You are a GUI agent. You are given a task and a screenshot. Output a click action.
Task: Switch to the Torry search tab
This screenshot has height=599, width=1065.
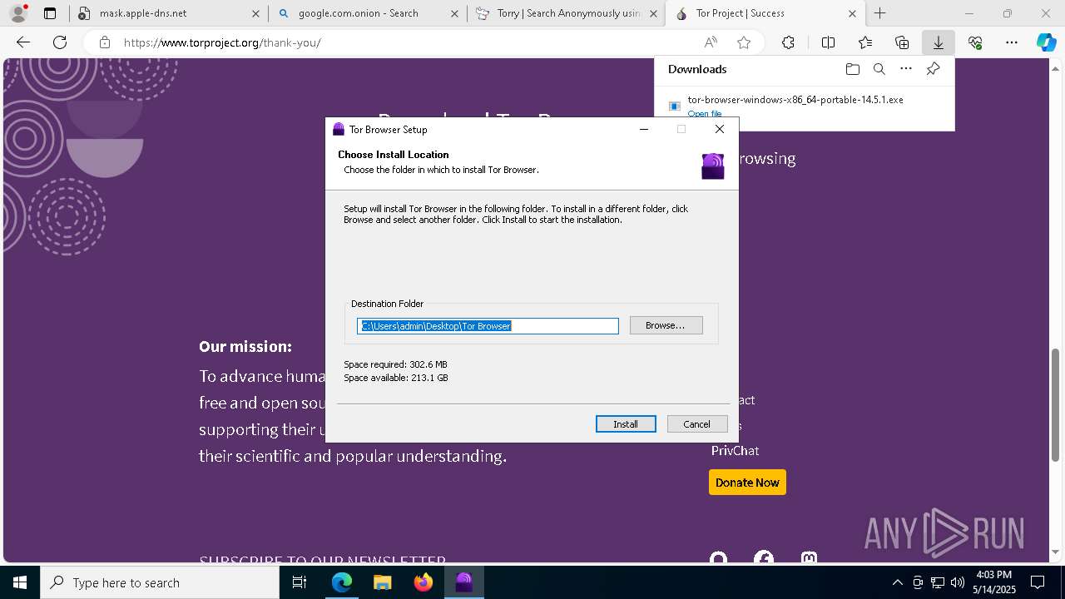point(567,13)
